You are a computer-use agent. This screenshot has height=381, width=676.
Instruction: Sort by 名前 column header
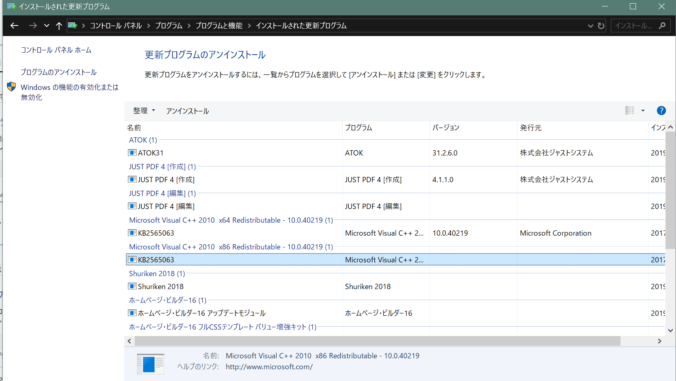(x=234, y=128)
